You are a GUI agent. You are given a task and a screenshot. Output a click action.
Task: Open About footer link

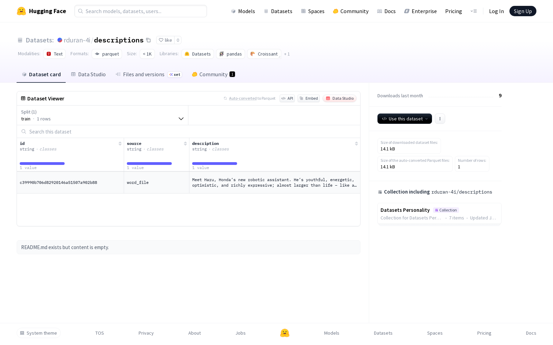pyautogui.click(x=195, y=333)
